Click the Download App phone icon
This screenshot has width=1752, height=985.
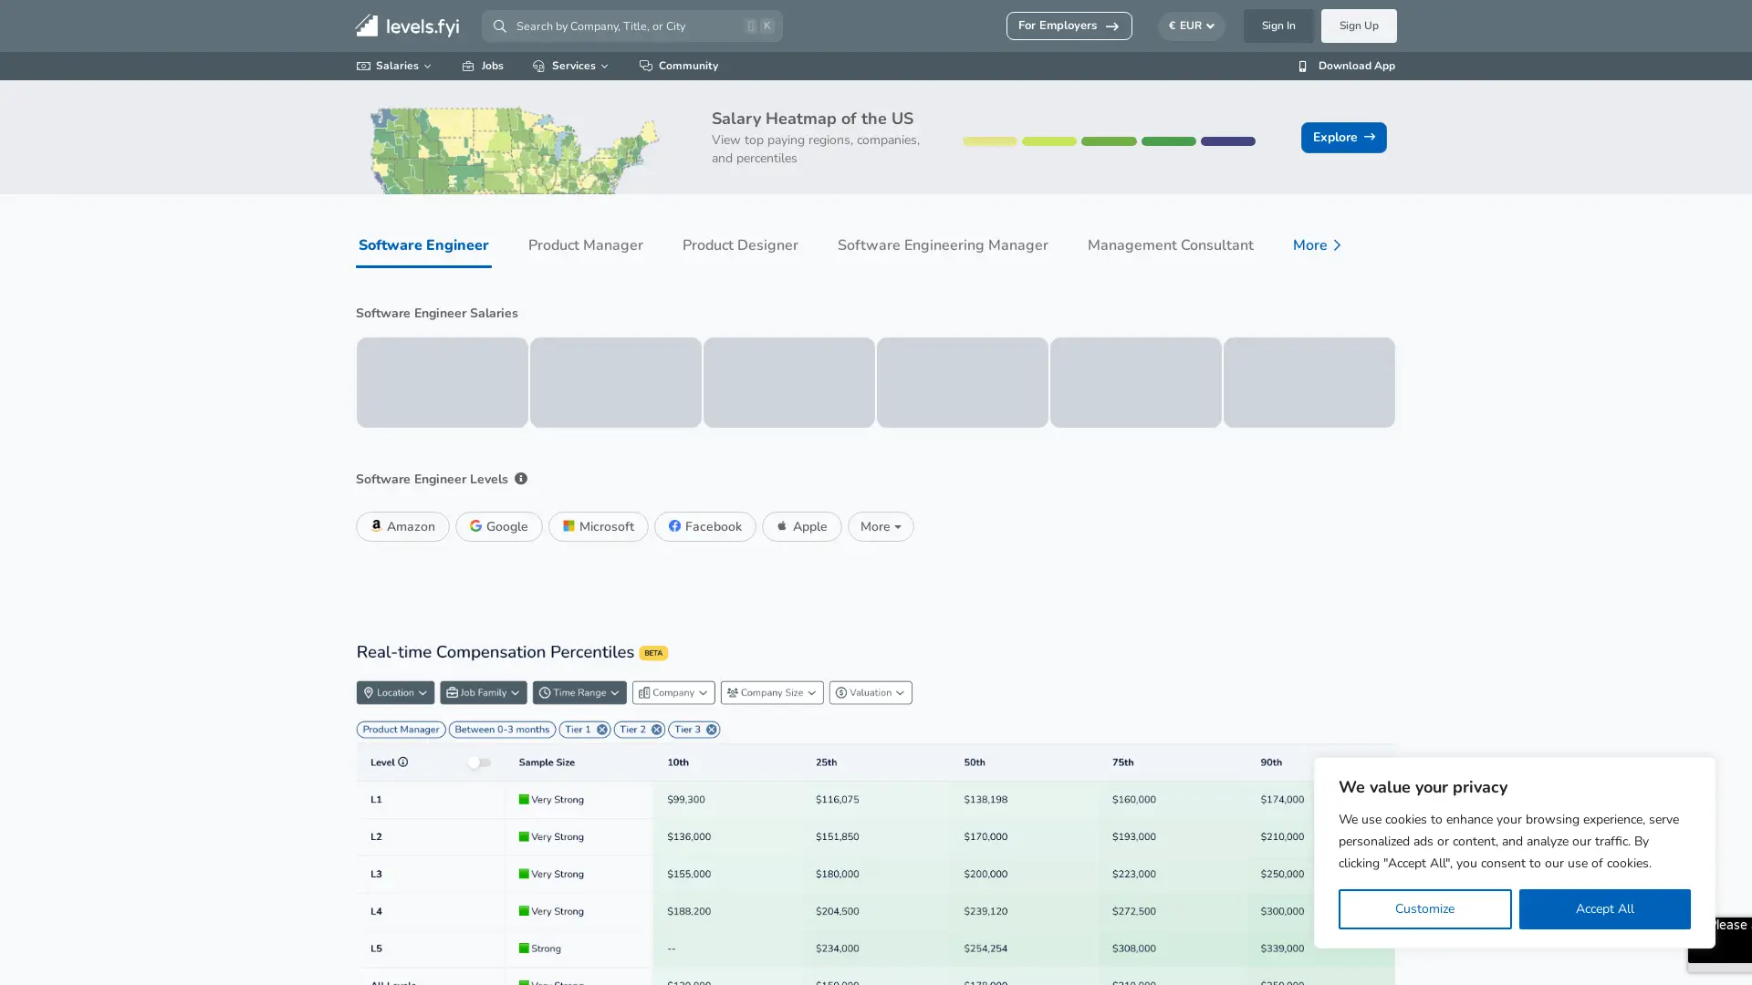tap(1303, 66)
